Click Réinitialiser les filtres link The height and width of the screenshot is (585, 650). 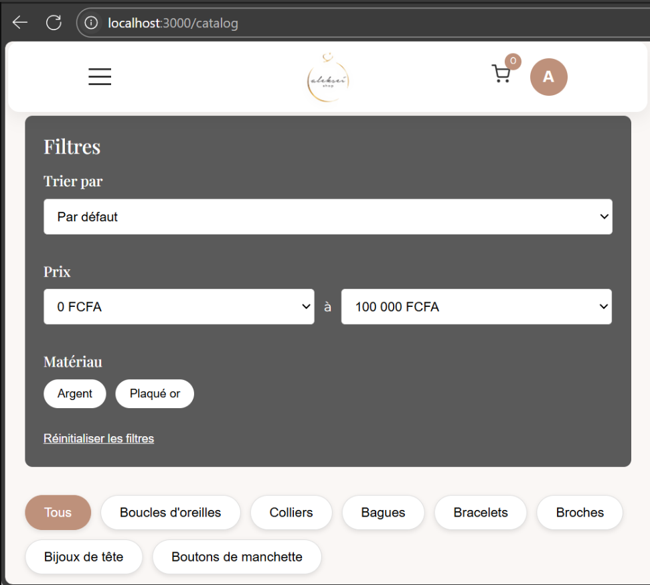(x=99, y=439)
